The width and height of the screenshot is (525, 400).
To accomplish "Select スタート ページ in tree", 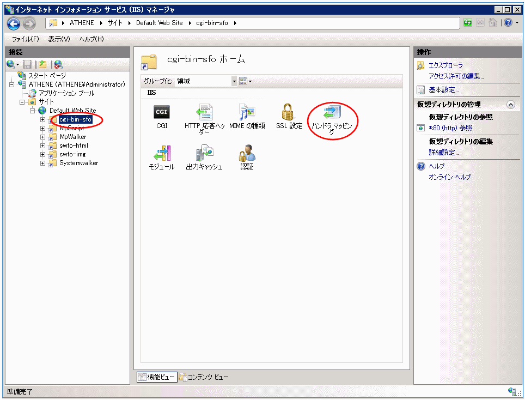I will pos(47,76).
